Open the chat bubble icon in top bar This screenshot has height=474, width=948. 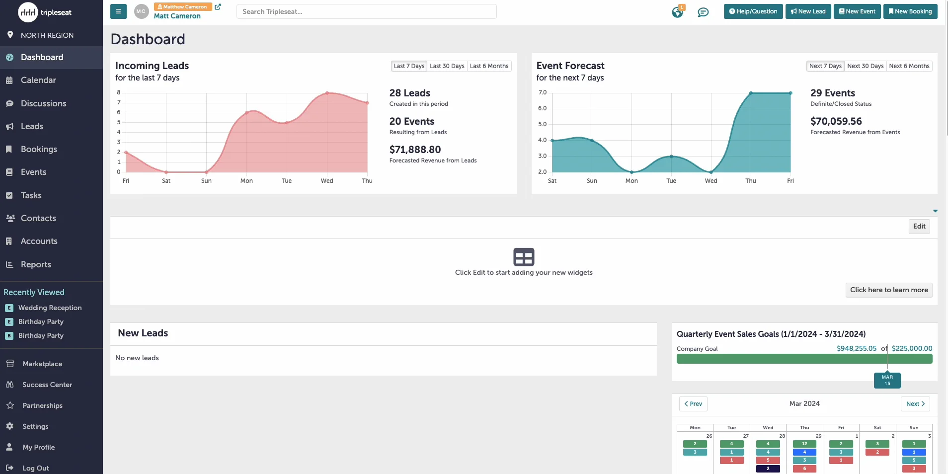coord(704,12)
